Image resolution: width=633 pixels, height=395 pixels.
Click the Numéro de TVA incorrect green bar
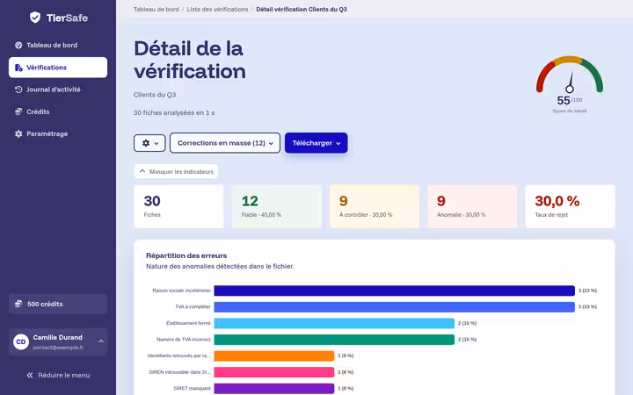tap(334, 340)
